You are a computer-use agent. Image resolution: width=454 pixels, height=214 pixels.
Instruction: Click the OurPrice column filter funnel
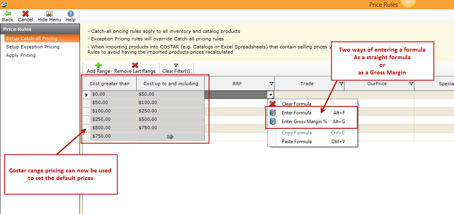pos(411,84)
